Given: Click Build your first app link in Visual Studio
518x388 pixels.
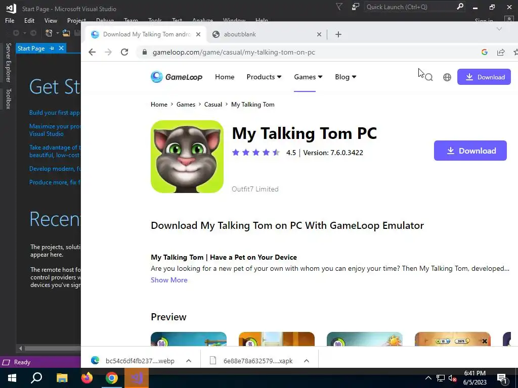Looking at the screenshot, I should coord(55,113).
